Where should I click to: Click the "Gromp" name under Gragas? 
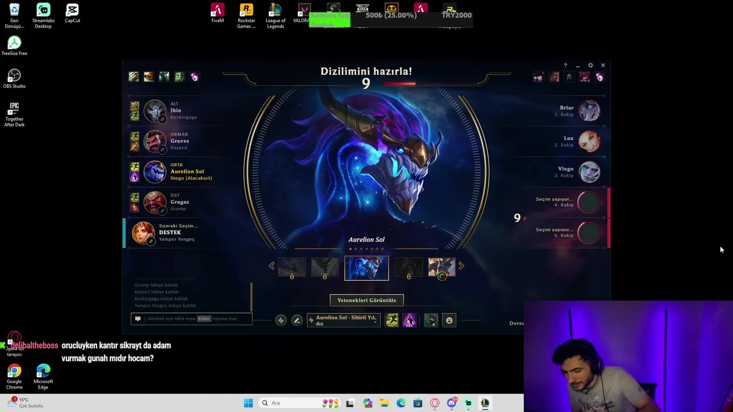click(x=178, y=209)
